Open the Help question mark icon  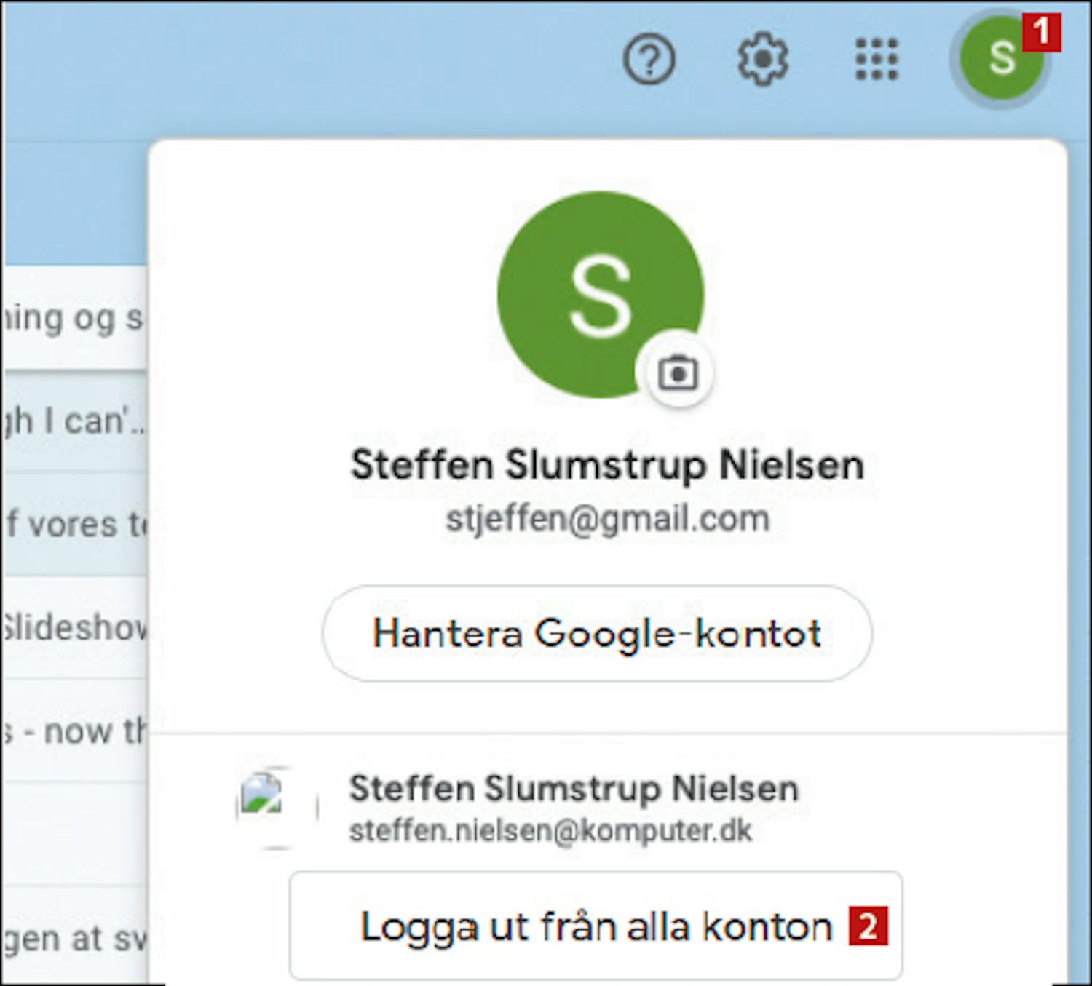click(x=649, y=60)
